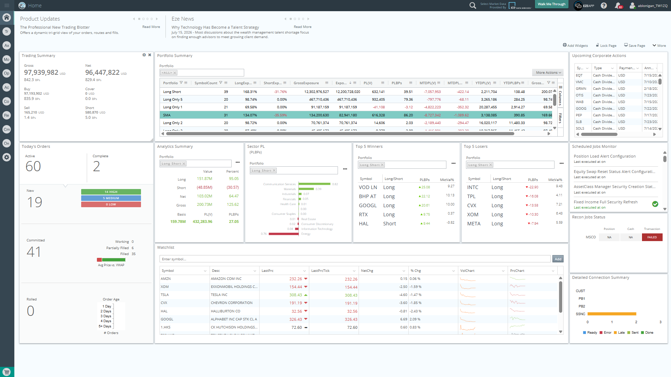671x377 pixels.
Task: Toggle the Error legend item in Connection Summary
Action: (x=606, y=333)
